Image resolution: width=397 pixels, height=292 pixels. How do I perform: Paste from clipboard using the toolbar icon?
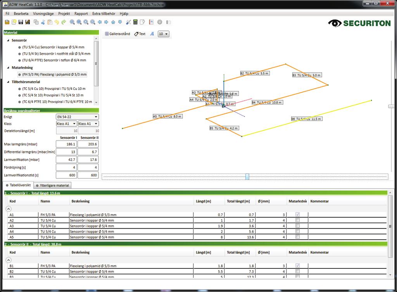point(50,22)
